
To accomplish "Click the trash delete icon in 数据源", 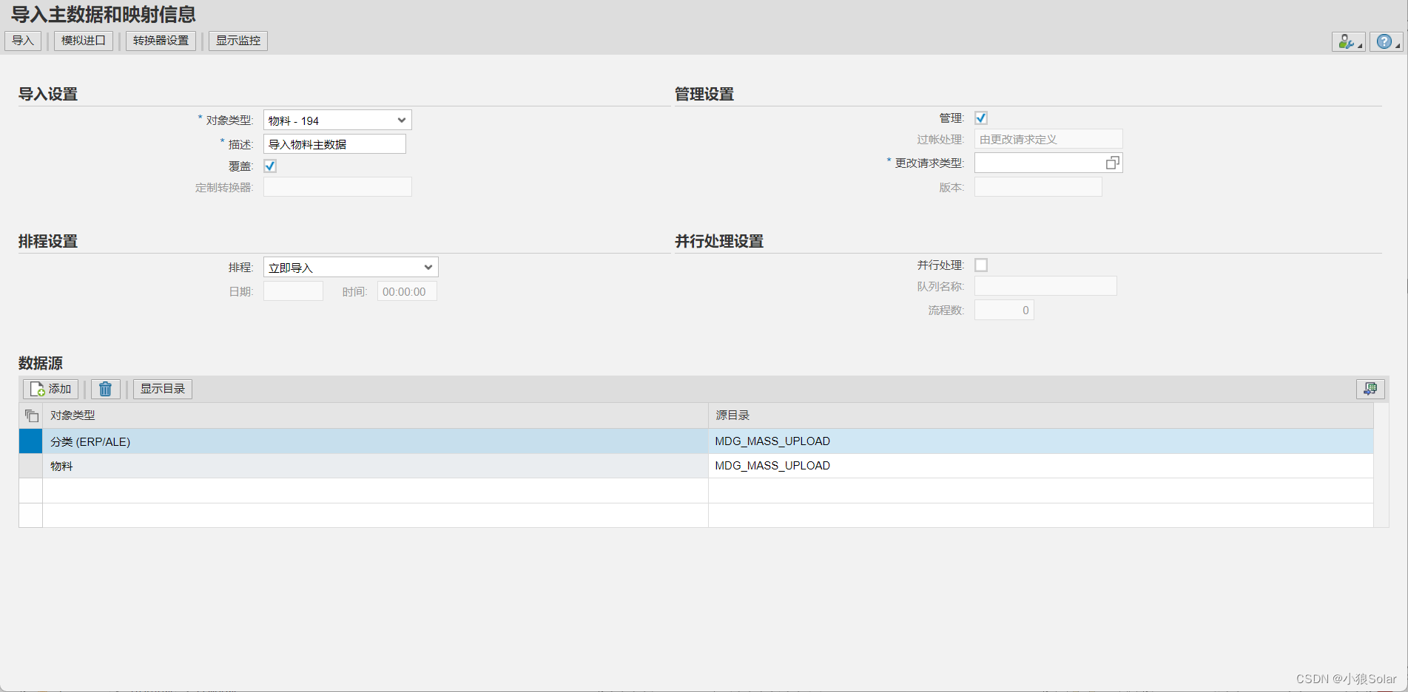I will pyautogui.click(x=105, y=389).
